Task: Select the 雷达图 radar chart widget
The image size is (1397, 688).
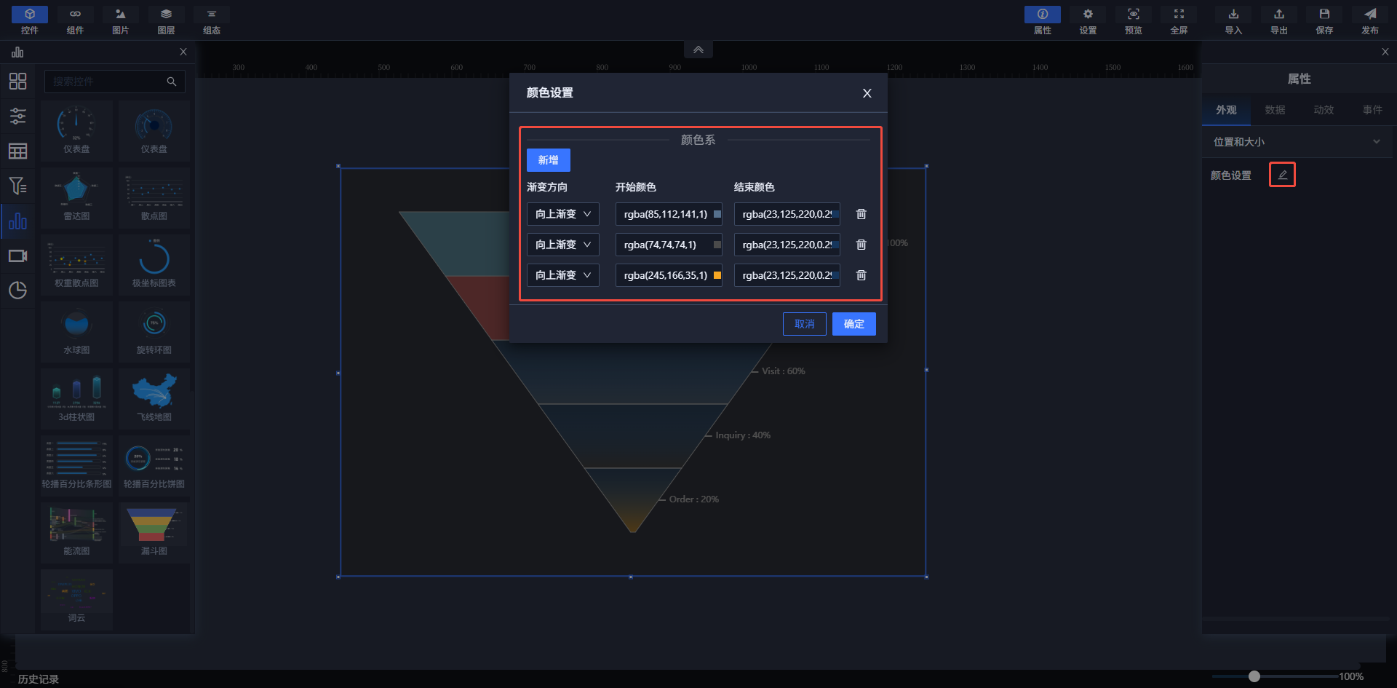Action: 76,197
